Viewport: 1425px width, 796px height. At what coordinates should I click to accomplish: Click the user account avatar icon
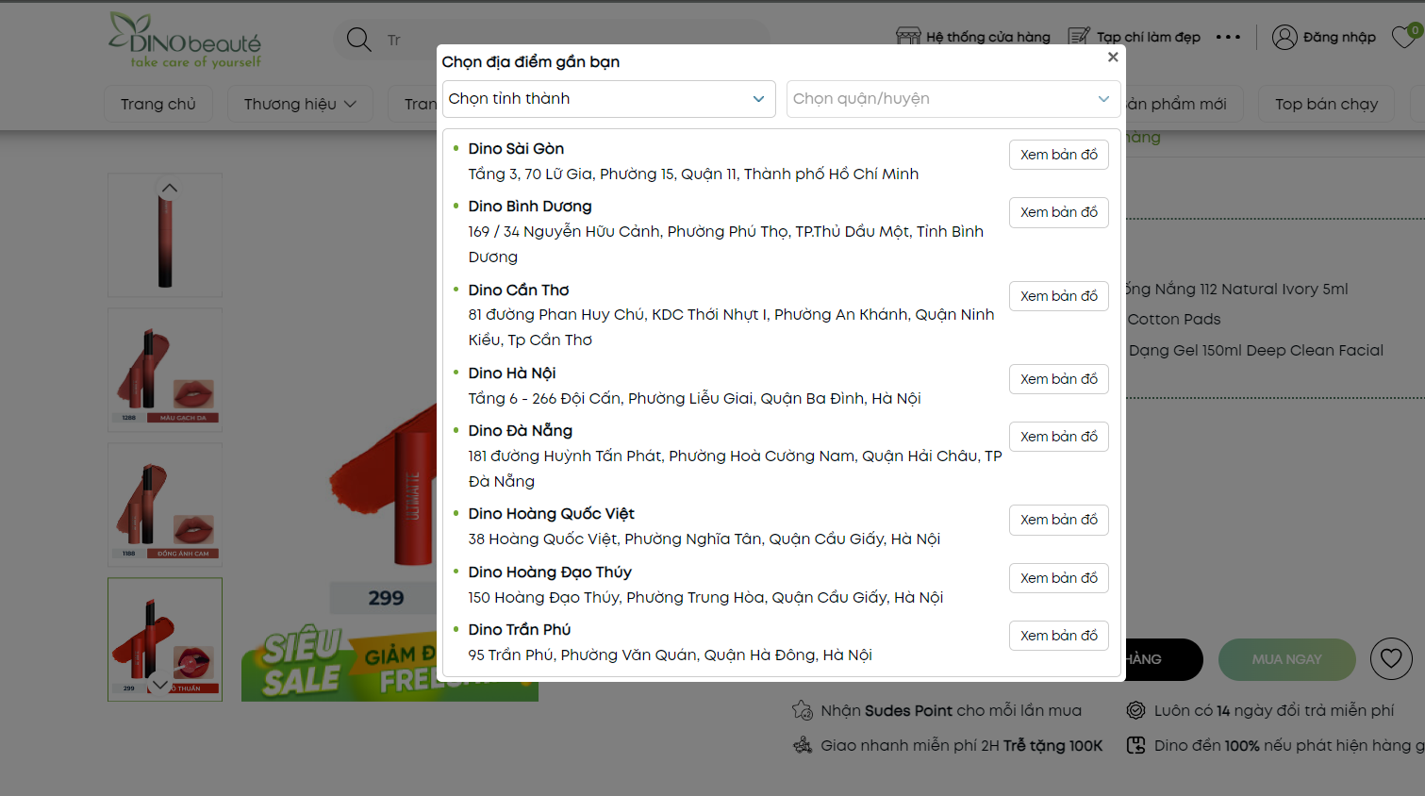[1284, 37]
